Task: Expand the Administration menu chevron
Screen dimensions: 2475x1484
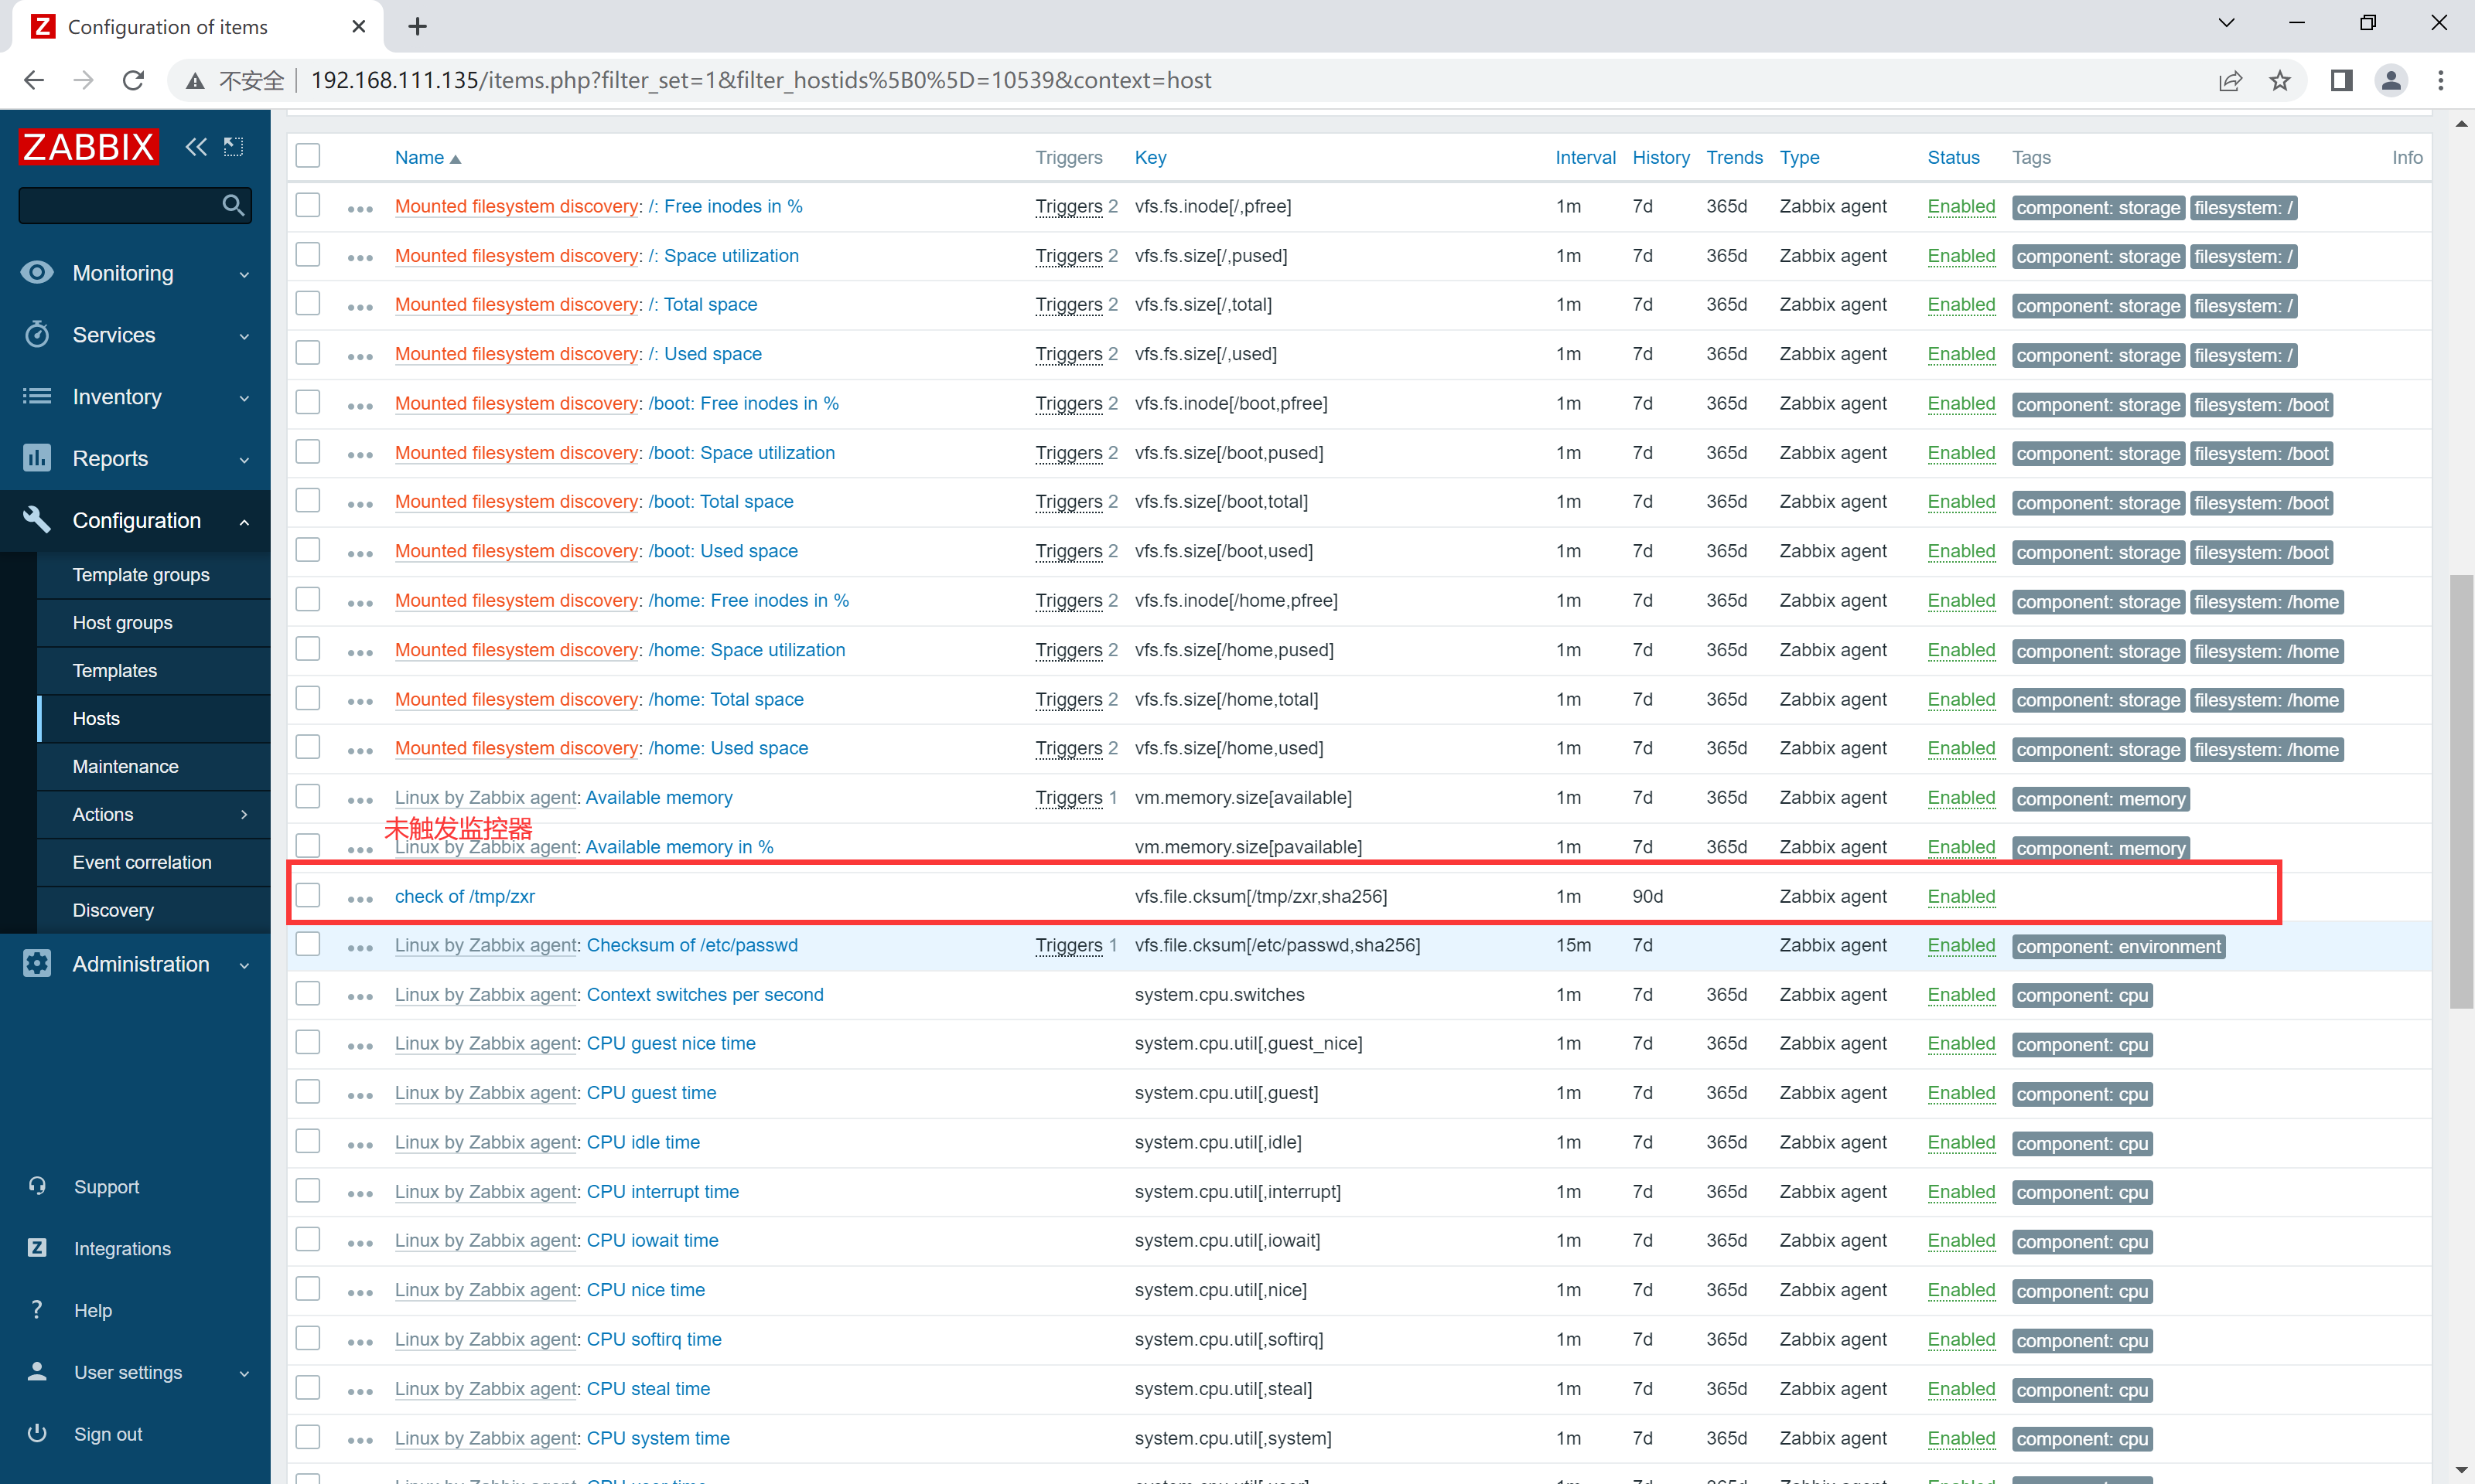Action: tap(244, 965)
